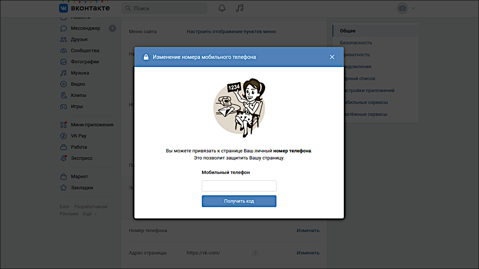The image size is (479, 269).
Task: Click the Messenger speech bubble icon
Action: [64, 28]
